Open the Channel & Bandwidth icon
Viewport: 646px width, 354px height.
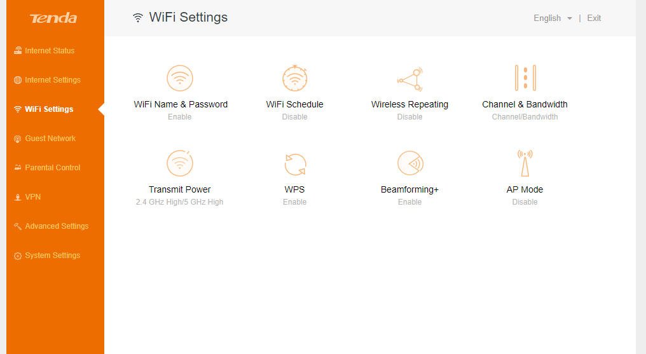[525, 78]
